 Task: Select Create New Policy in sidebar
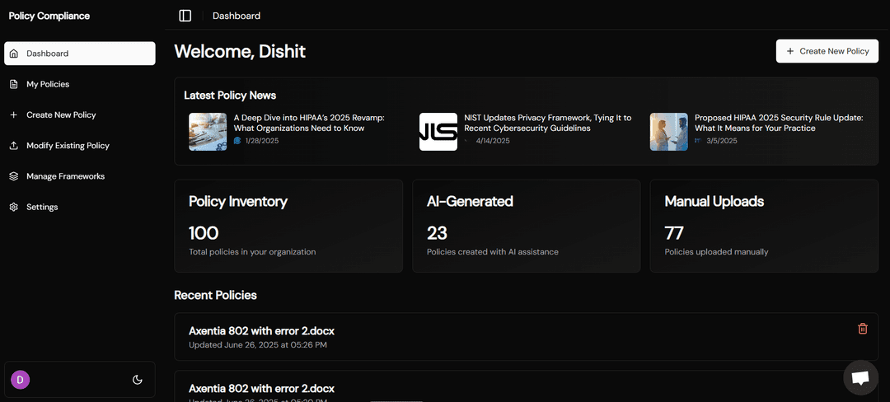click(x=61, y=115)
